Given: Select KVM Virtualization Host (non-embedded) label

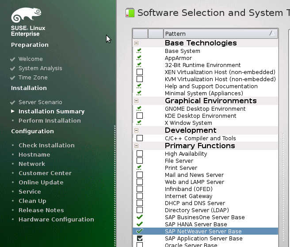Looking at the screenshot, I should tap(220, 79).
